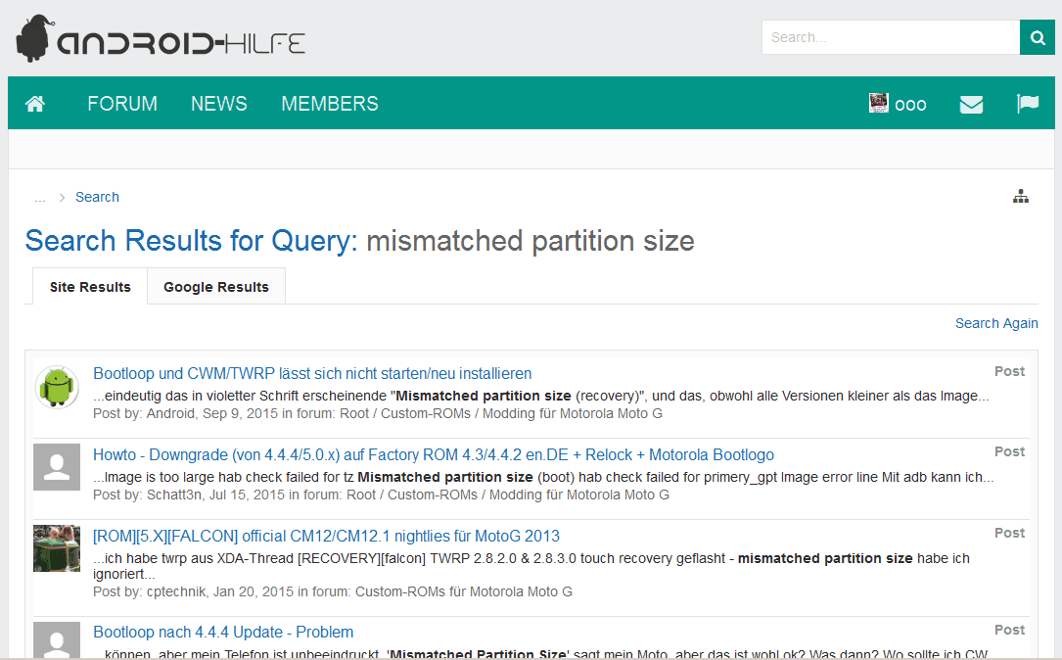Open the alerts flag icon
The width and height of the screenshot is (1062, 660).
coord(1028,104)
